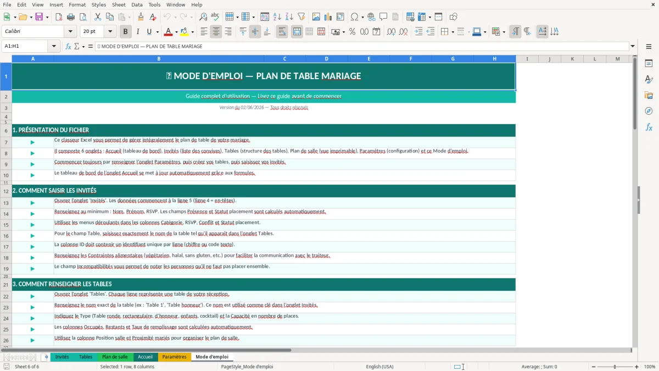Switch to the Plan de salle sheet tab
The height and width of the screenshot is (371, 659).
click(x=115, y=357)
